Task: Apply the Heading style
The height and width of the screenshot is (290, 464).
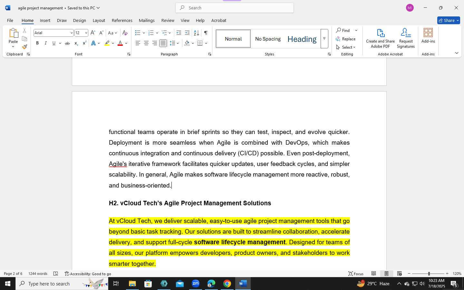Action: pyautogui.click(x=302, y=39)
